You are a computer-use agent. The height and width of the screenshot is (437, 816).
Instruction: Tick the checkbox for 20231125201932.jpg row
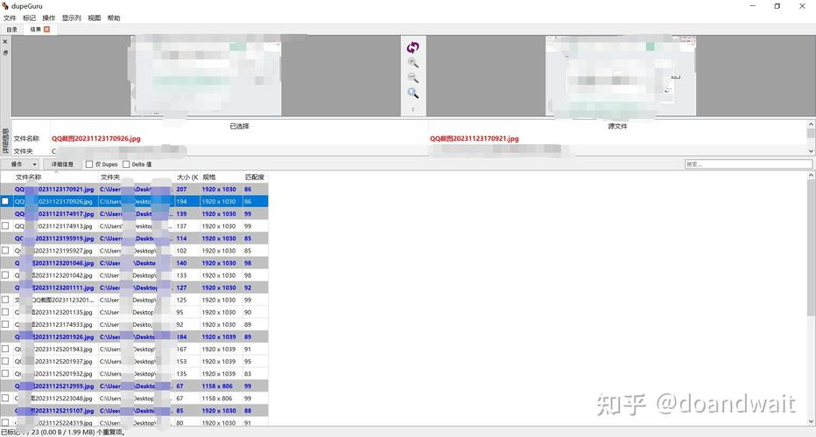coord(5,373)
